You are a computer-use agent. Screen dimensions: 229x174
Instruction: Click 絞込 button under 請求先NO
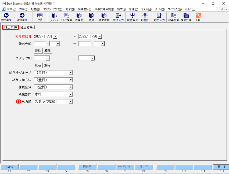[38, 51]
